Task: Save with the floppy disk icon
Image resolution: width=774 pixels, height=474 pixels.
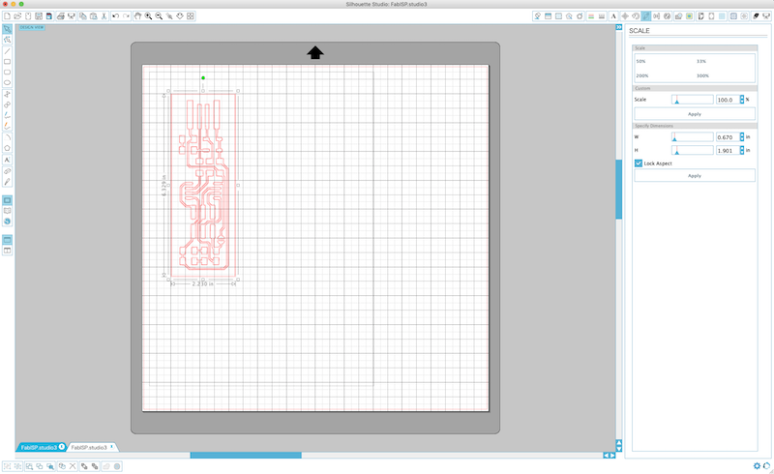Action: 39,16
